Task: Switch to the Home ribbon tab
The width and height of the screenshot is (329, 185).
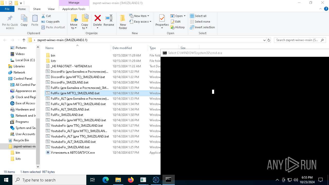Action: pos(22,9)
